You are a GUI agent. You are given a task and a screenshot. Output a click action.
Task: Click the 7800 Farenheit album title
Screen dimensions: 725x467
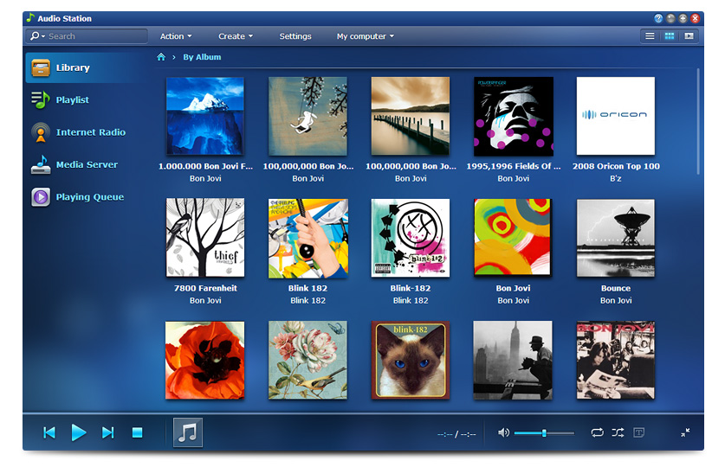[x=205, y=288]
